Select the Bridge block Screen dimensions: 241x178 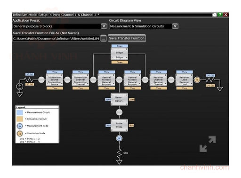coord(120,54)
